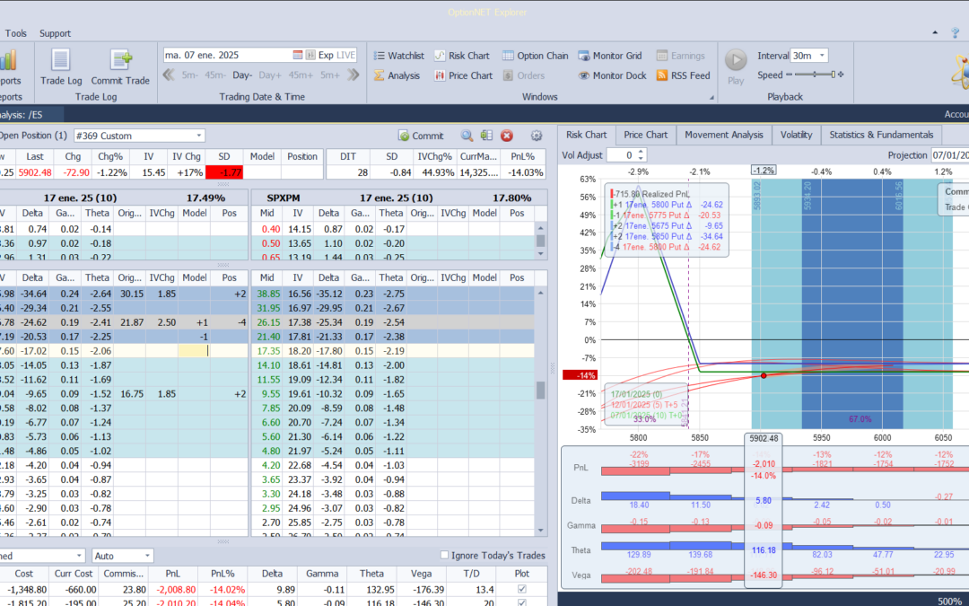Open the Tools menu
Image resolution: width=969 pixels, height=606 pixels.
click(16, 33)
